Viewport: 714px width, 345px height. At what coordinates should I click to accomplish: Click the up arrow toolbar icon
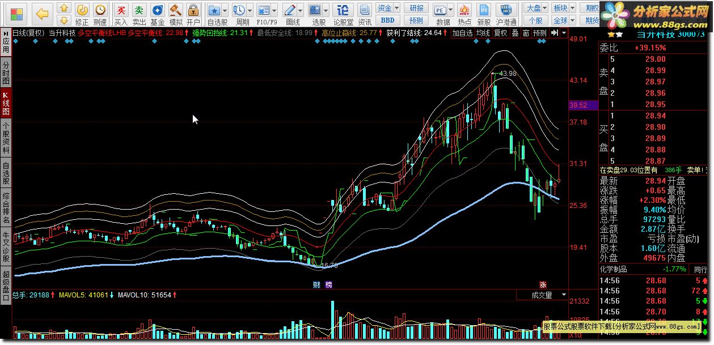[x=65, y=9]
